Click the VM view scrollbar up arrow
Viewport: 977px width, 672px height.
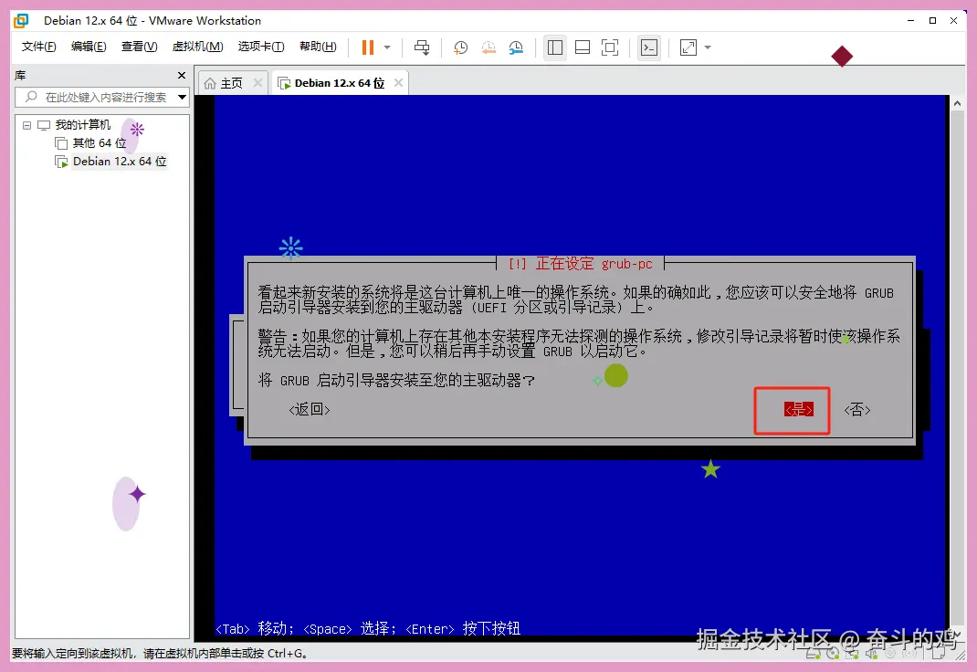(957, 103)
